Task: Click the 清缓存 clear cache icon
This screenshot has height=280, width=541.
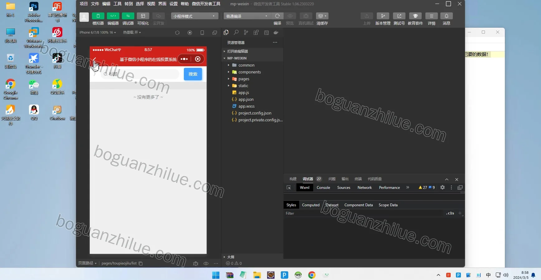Action: coord(322,16)
